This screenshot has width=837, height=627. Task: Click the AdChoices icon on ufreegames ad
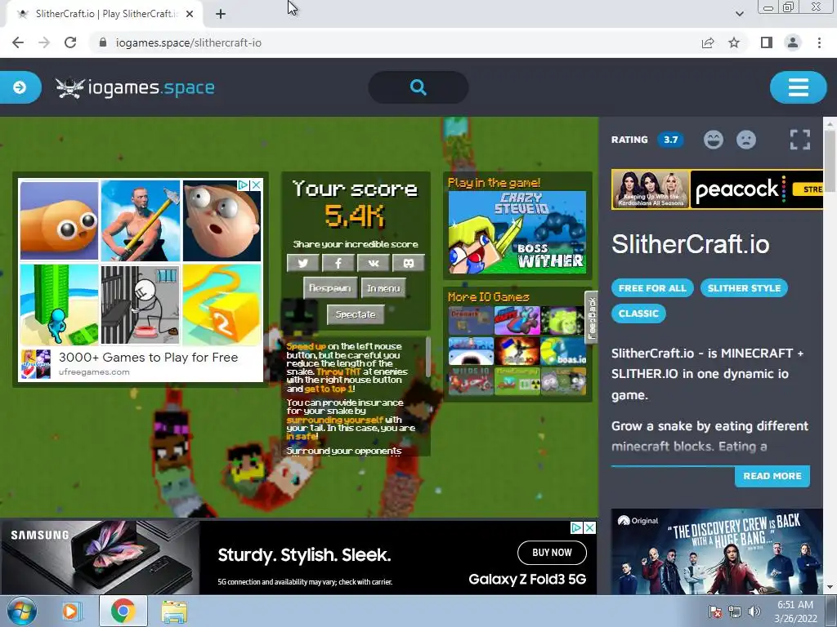pos(244,185)
